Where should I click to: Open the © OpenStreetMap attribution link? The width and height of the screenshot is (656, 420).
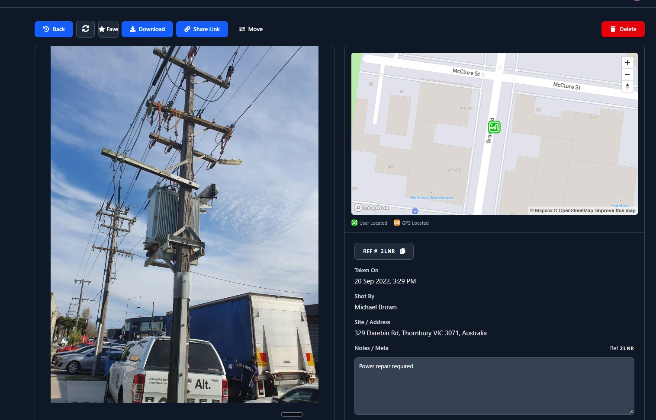573,210
